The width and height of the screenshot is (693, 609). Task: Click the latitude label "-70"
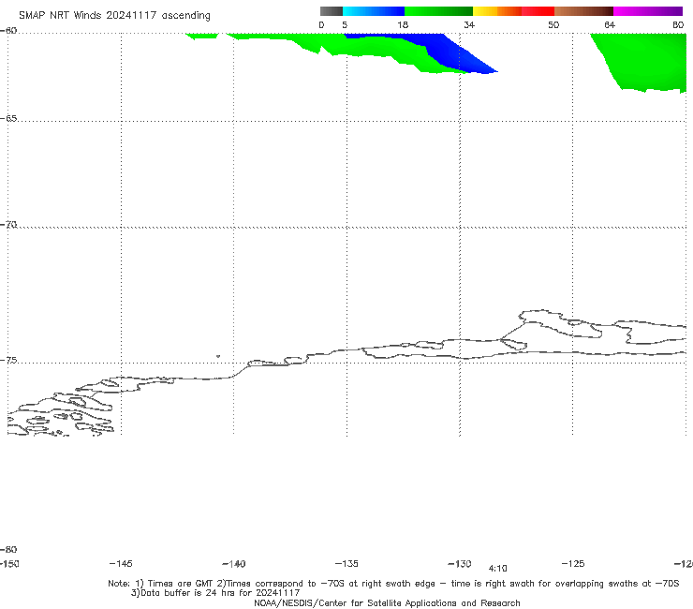pyautogui.click(x=8, y=225)
